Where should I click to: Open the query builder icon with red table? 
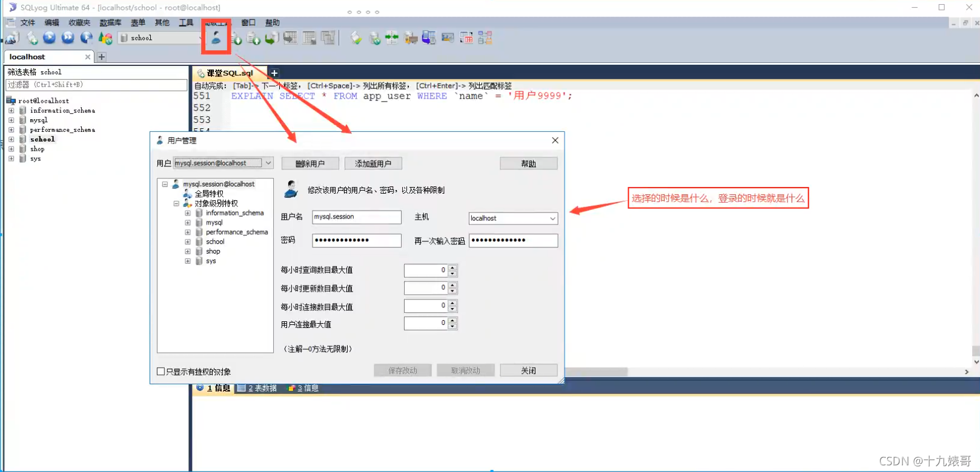tap(466, 38)
